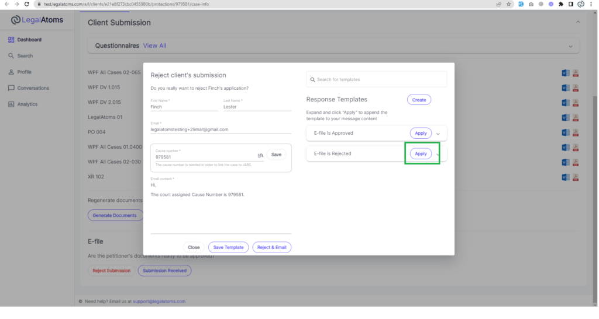Create a new response template

tap(419, 100)
